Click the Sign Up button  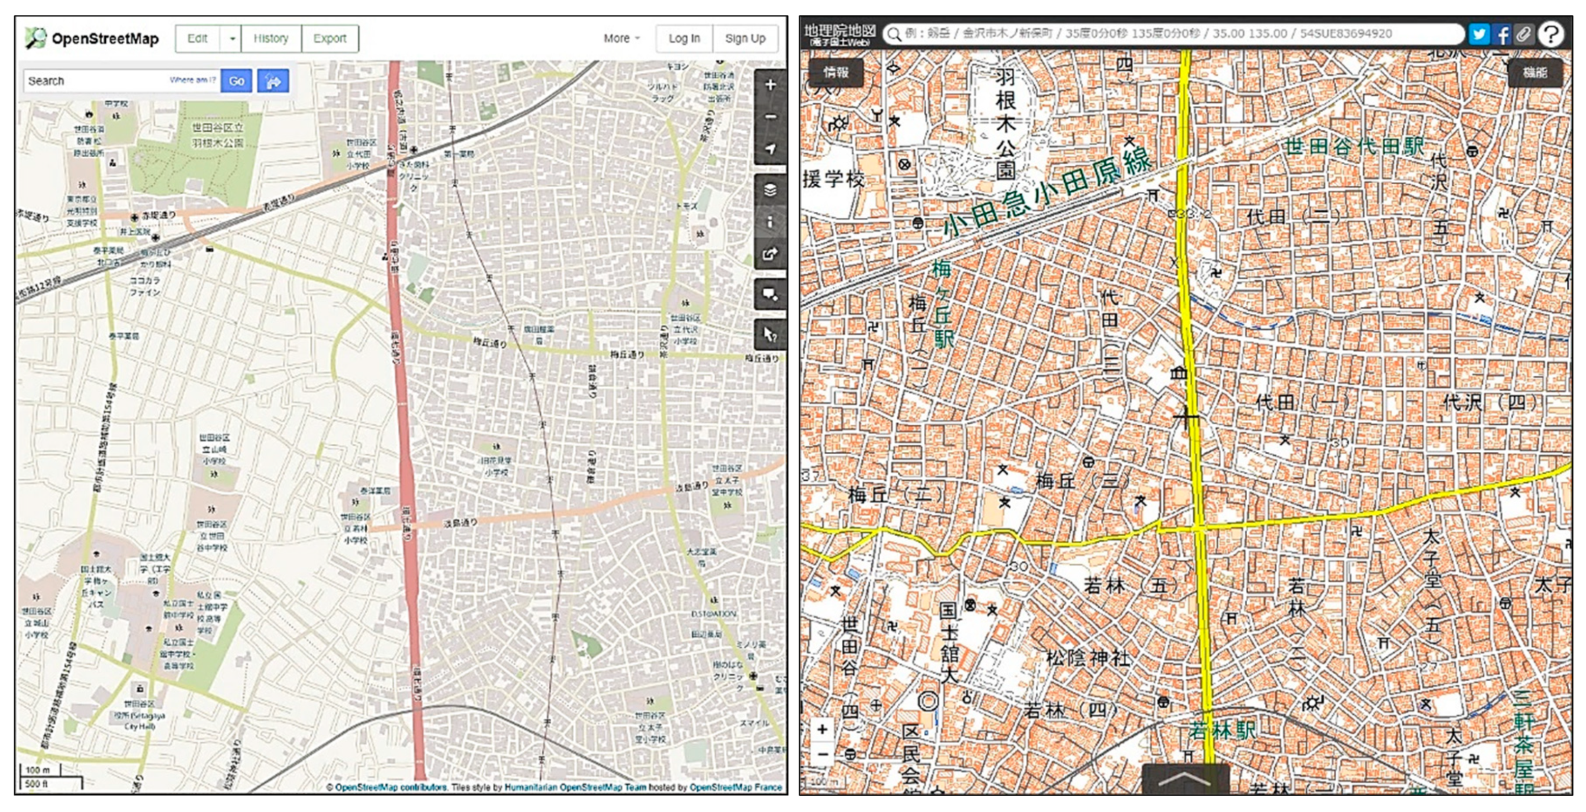[x=745, y=39]
